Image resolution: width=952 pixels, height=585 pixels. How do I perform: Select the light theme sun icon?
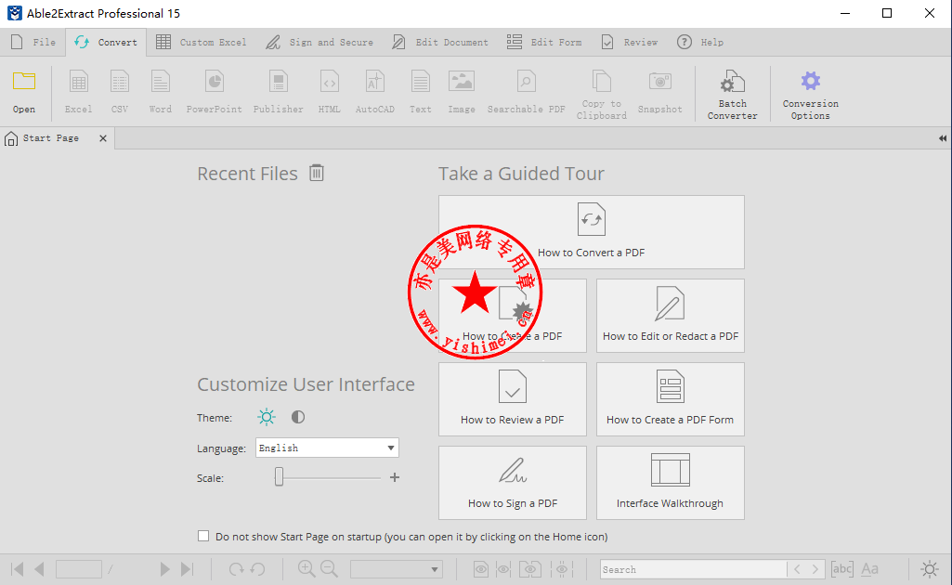(x=267, y=417)
